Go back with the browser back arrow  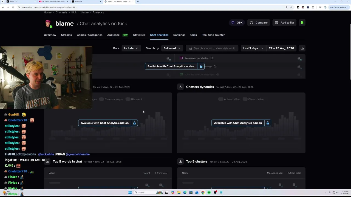point(3,7)
